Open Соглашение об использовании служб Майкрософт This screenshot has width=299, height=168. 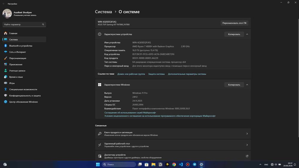point(130,113)
